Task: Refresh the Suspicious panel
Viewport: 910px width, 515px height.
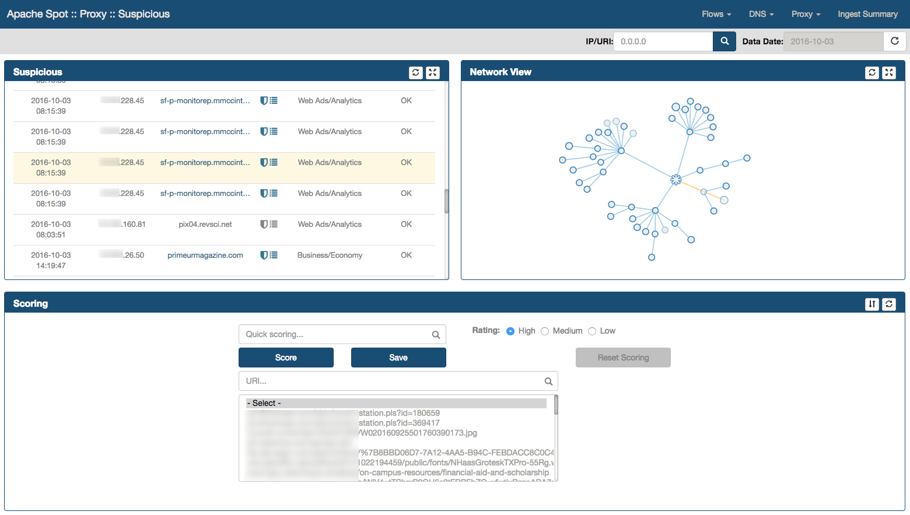Action: pyautogui.click(x=415, y=72)
